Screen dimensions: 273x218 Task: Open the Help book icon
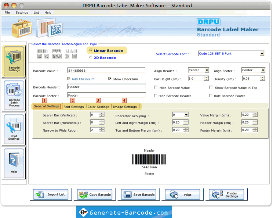pos(14,160)
